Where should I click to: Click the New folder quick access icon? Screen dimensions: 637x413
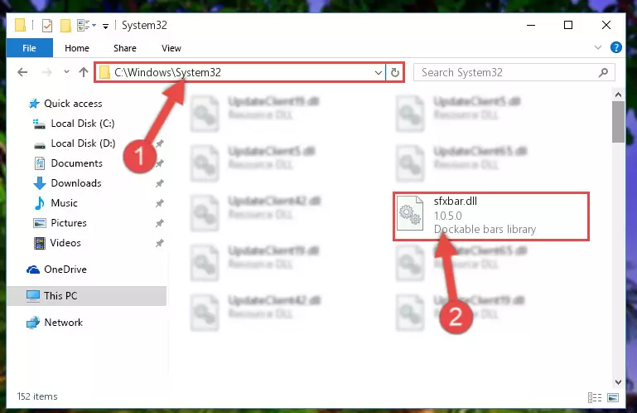[65, 26]
